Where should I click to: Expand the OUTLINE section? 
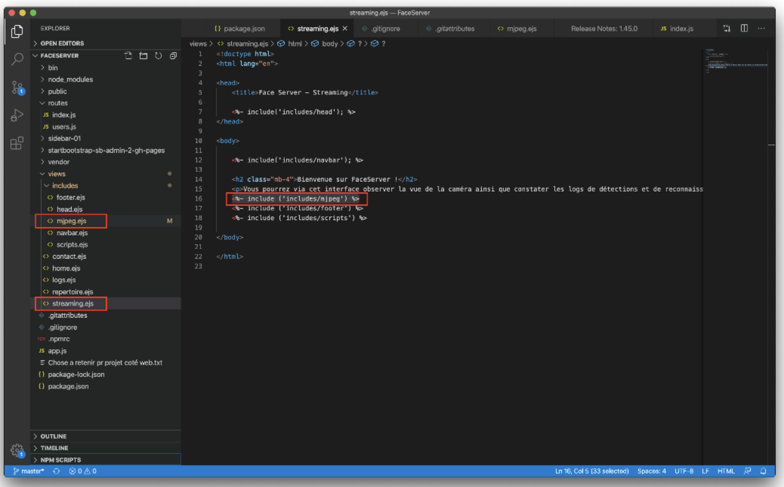pos(53,436)
